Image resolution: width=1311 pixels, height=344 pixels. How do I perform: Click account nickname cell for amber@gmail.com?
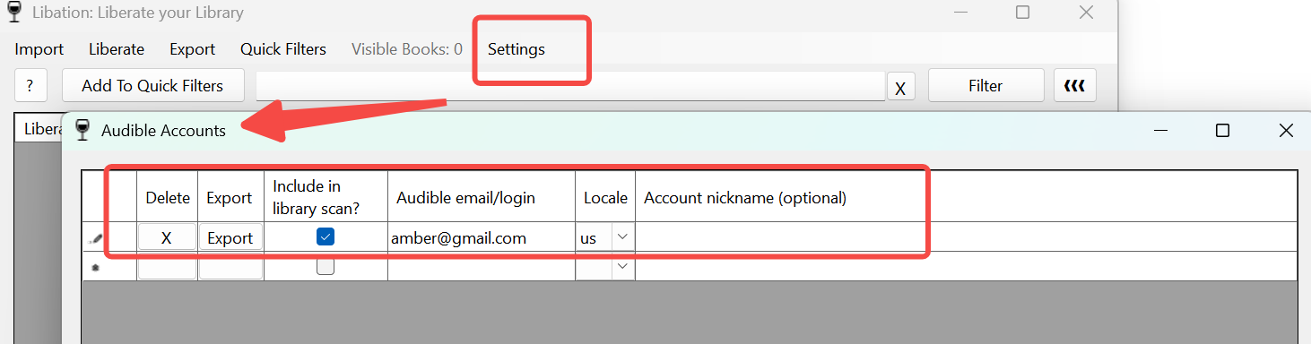(966, 237)
